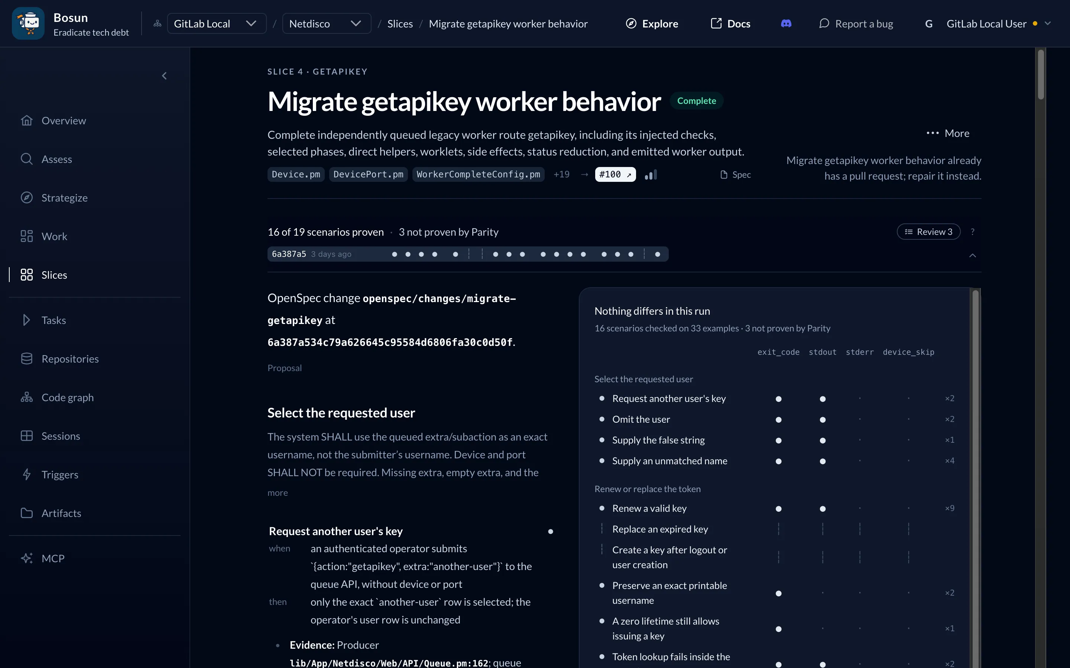Open Docs external link

(x=730, y=23)
